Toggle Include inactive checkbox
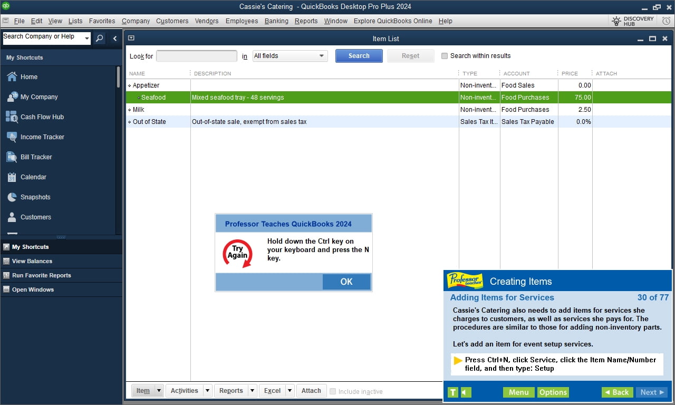 (x=333, y=391)
